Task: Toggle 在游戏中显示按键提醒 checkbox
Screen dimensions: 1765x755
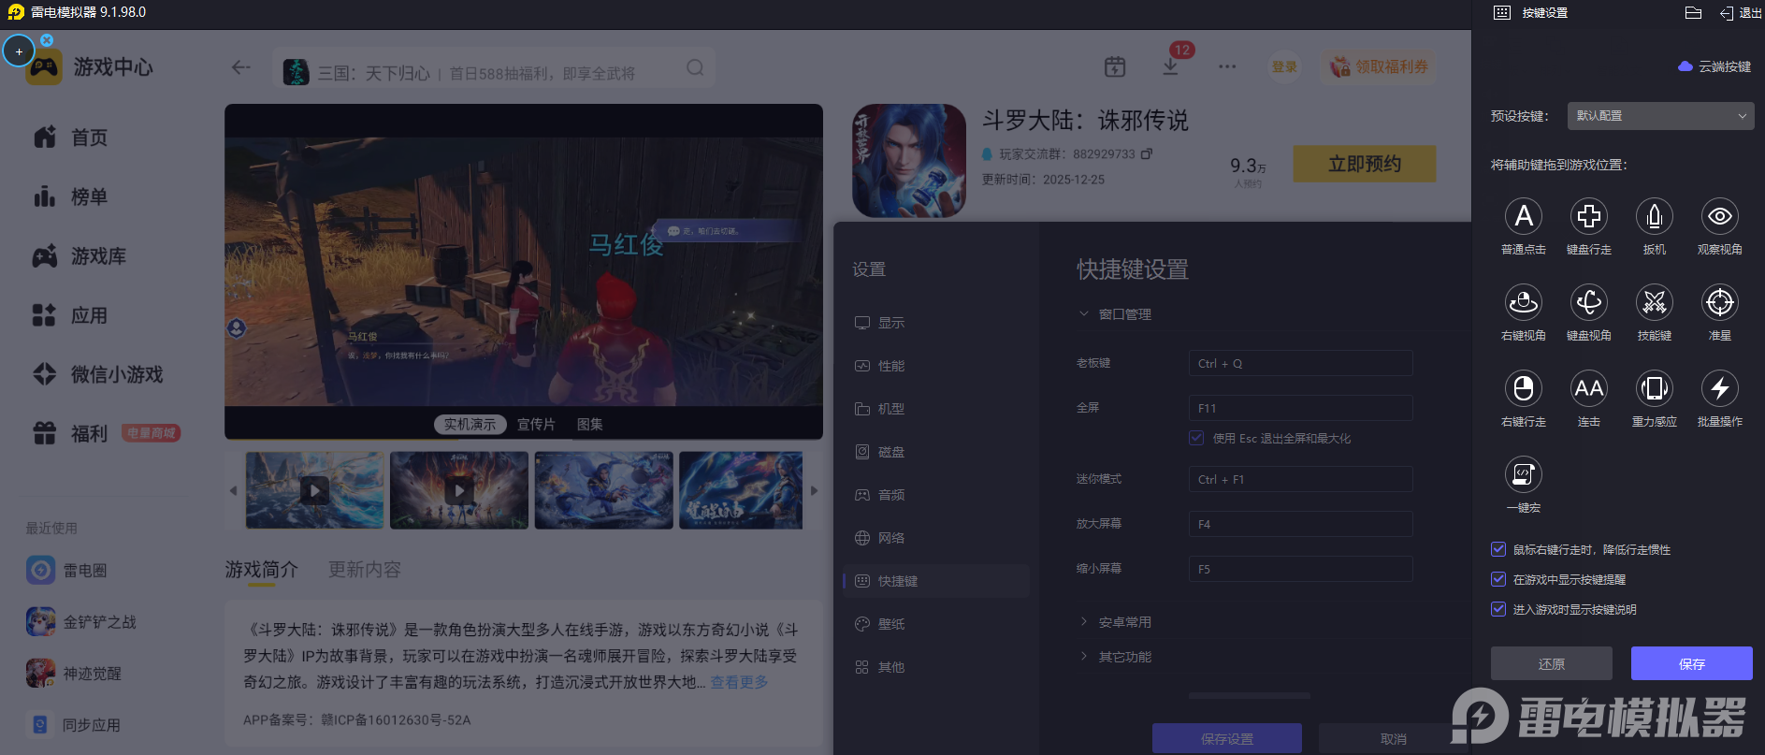Action: pyautogui.click(x=1498, y=579)
